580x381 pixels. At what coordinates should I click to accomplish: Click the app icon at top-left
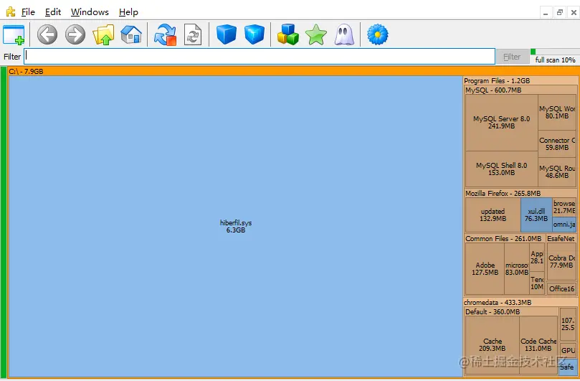(x=11, y=12)
